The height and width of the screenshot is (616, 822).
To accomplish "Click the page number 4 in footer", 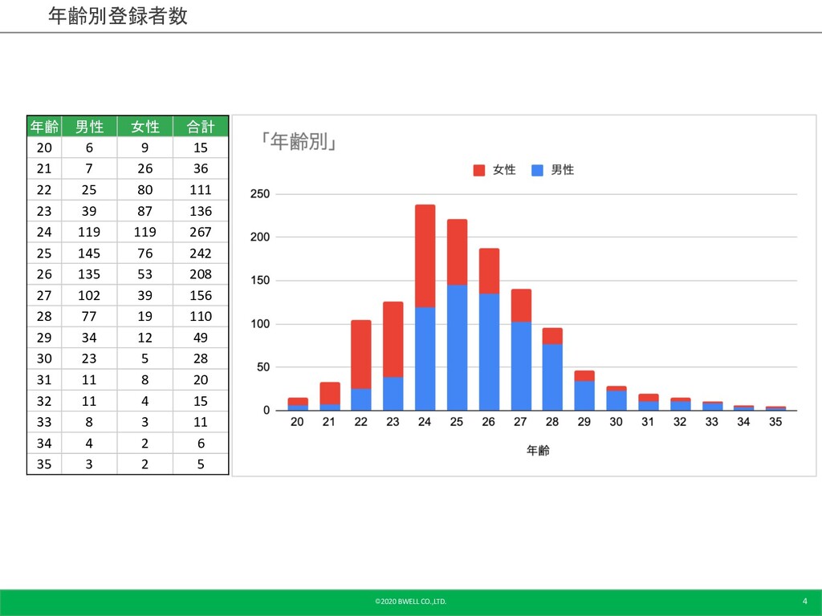I will point(804,601).
